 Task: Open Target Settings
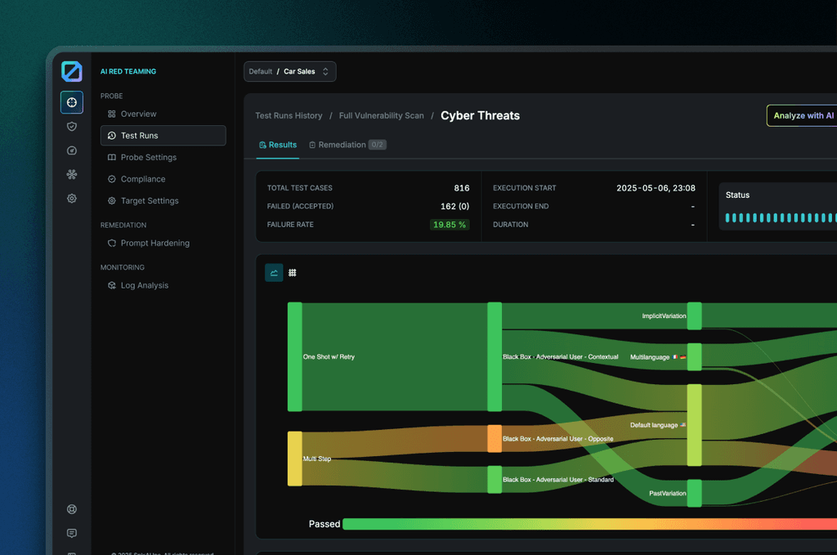click(x=163, y=200)
